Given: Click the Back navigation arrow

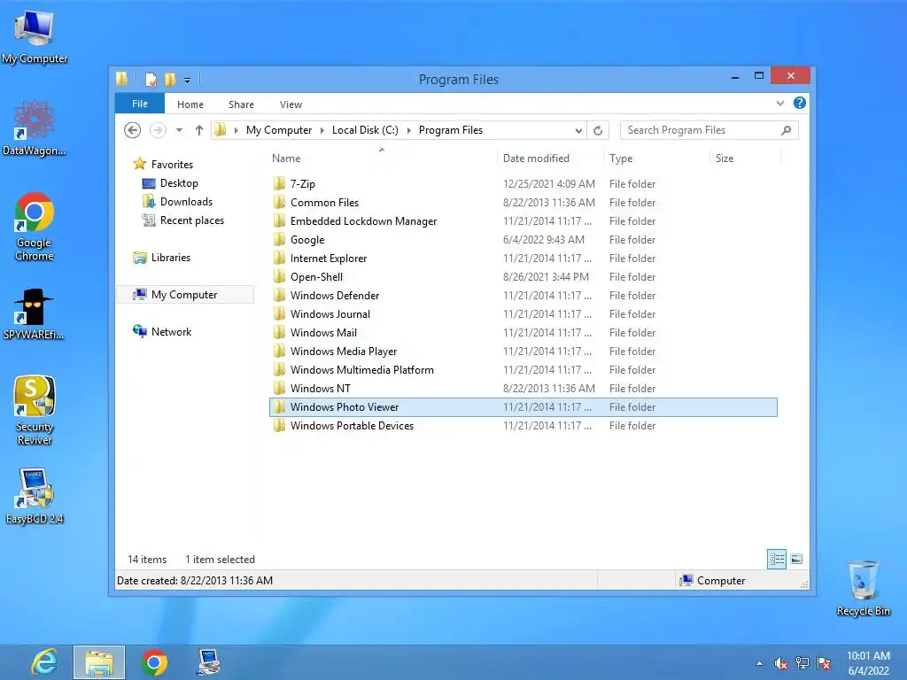Looking at the screenshot, I should pos(133,130).
